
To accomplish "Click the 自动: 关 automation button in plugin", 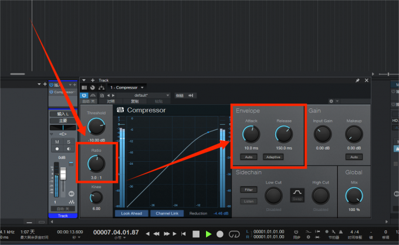I will tap(88, 101).
